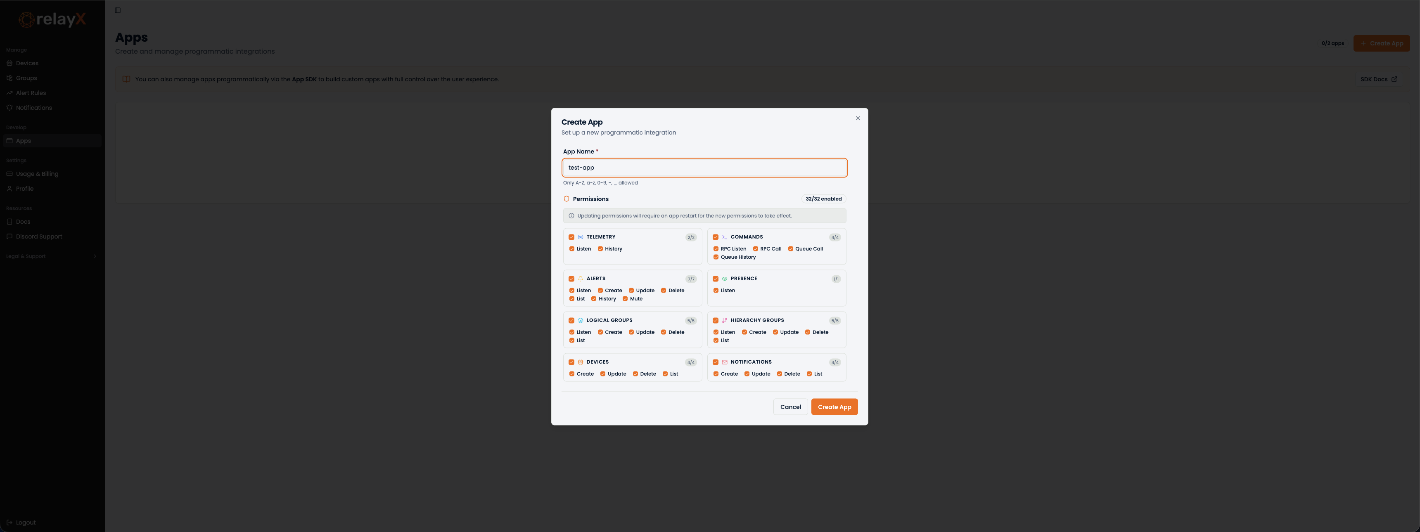Image resolution: width=1420 pixels, height=532 pixels.
Task: Uncheck the Alerts Mute permission
Action: (625, 299)
